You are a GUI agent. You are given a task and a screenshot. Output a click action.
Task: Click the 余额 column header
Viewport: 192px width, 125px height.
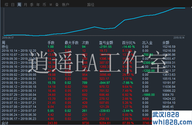pyautogui.click(x=166, y=43)
